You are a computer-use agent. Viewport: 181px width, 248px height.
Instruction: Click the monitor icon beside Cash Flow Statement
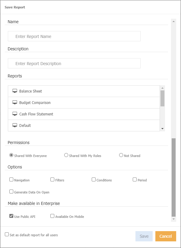point(14,114)
